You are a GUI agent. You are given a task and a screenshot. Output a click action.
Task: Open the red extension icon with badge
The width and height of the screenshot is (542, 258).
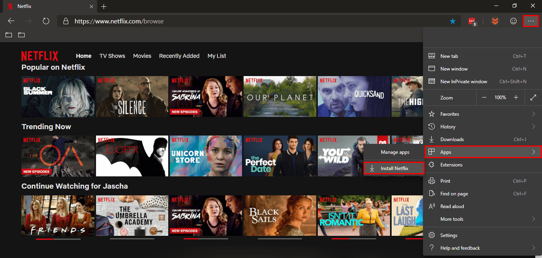(x=472, y=21)
